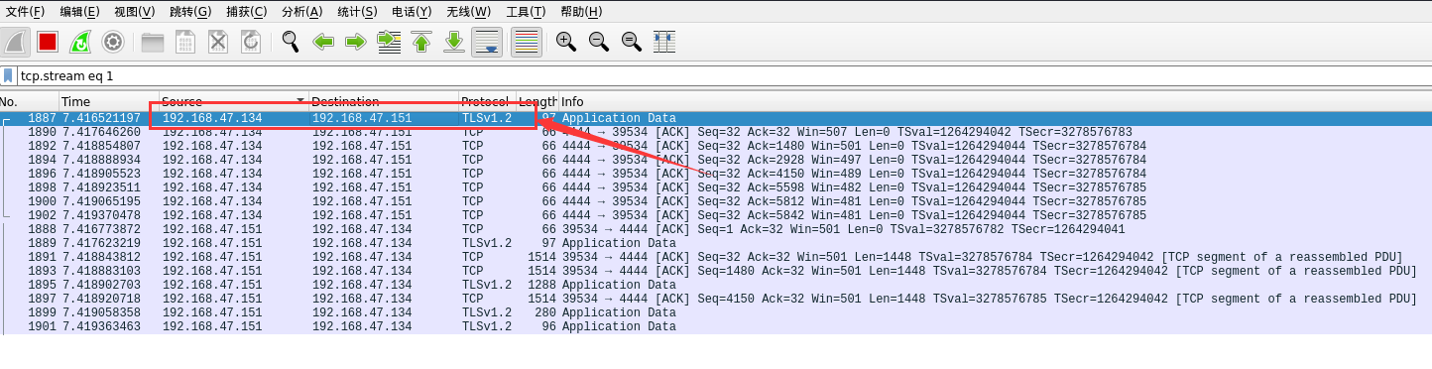Select packet 1895 with length 1288
This screenshot has width=1432, height=369.
pyautogui.click(x=716, y=285)
